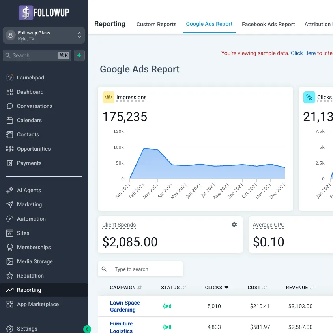333x333 pixels.
Task: Click the Impressions eye icon
Action: coord(109,97)
